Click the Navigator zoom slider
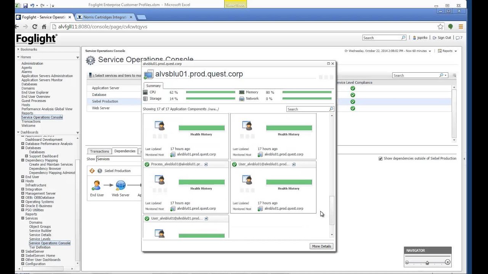The height and width of the screenshot is (274, 488). point(427,262)
